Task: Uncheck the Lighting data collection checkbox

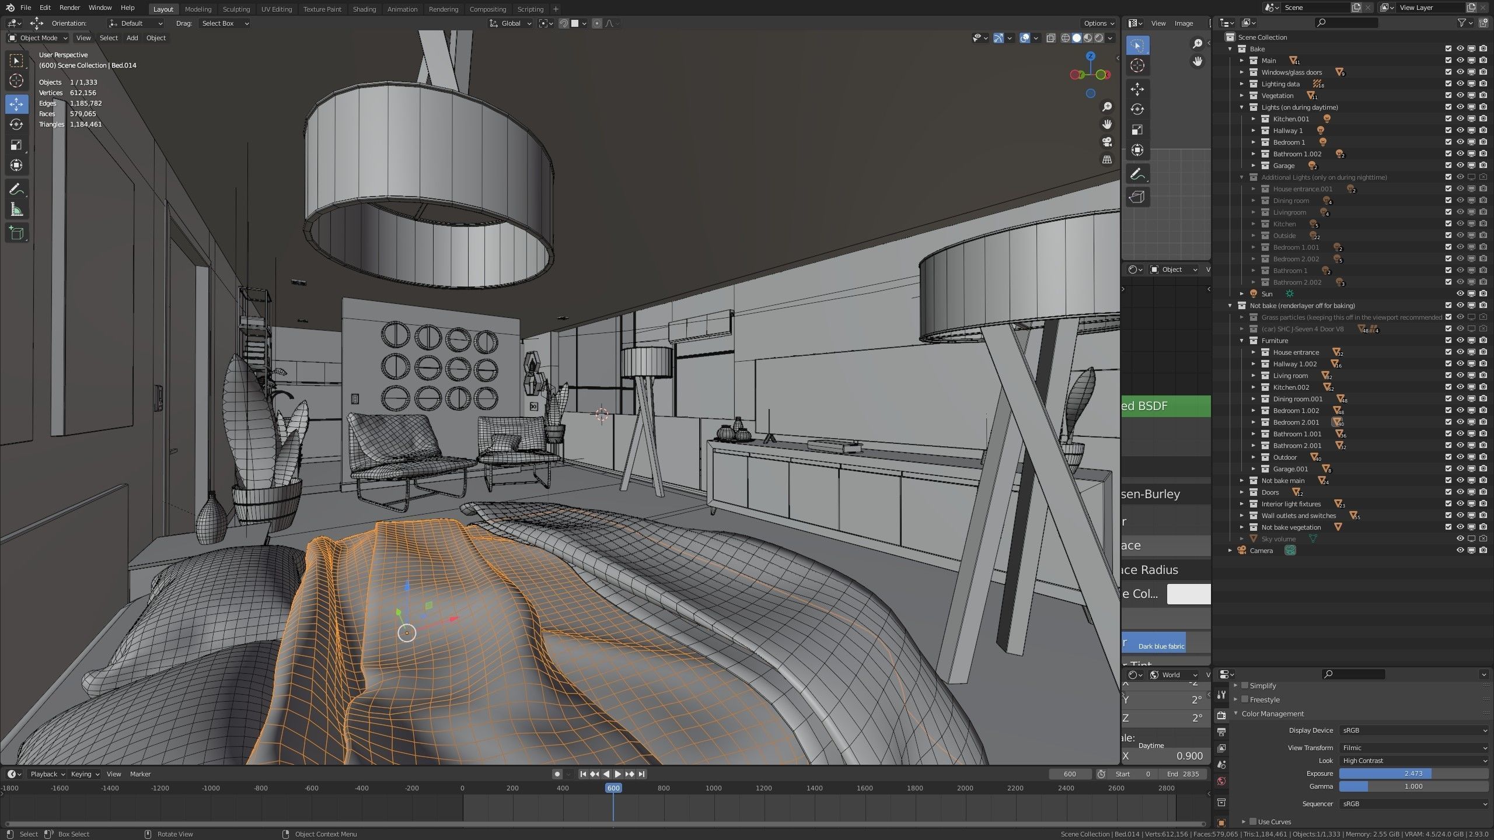Action: click(x=1448, y=84)
